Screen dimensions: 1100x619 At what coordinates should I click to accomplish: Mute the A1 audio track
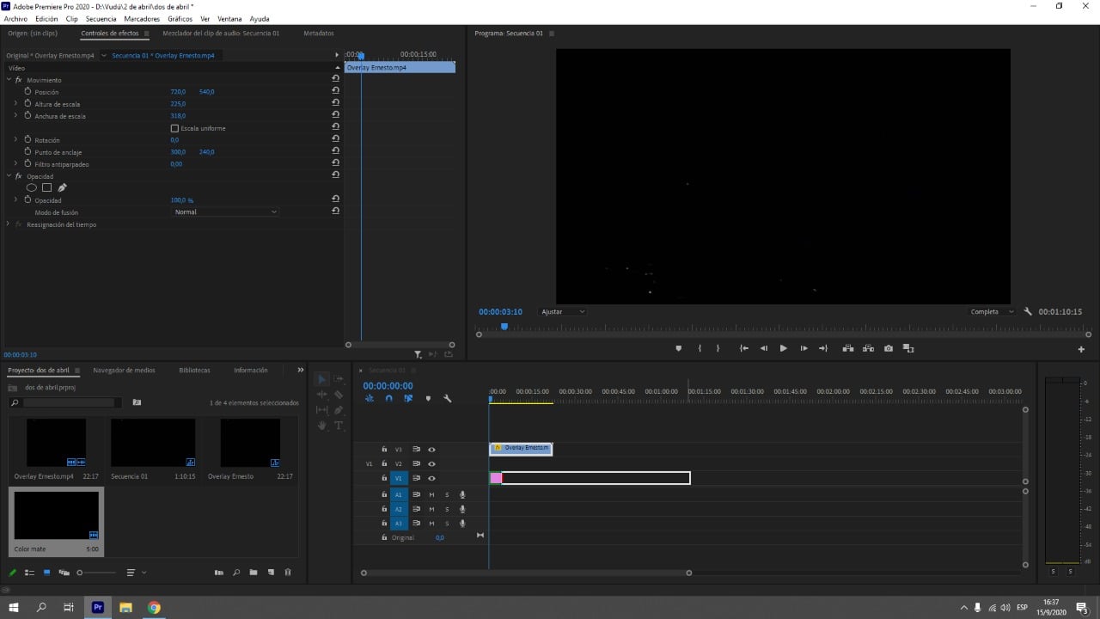431,494
